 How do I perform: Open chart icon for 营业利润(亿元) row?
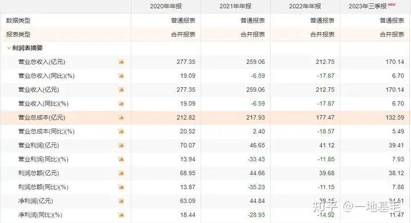click(x=121, y=145)
